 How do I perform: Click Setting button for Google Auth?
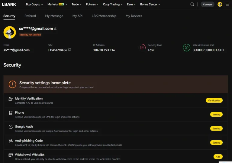216,128
